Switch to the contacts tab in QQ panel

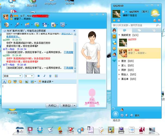tap(124, 30)
